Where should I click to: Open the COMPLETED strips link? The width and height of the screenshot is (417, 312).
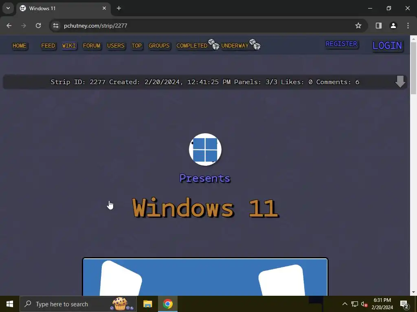[x=192, y=45]
